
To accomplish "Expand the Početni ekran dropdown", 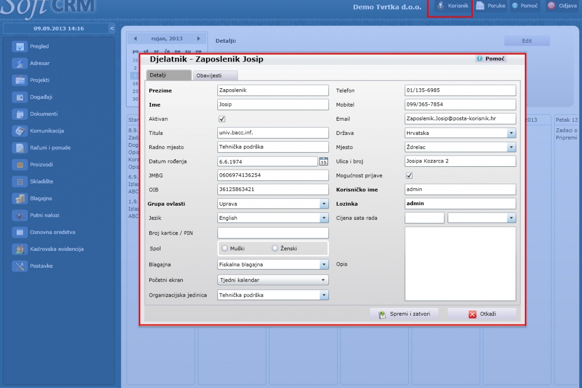I will point(324,280).
